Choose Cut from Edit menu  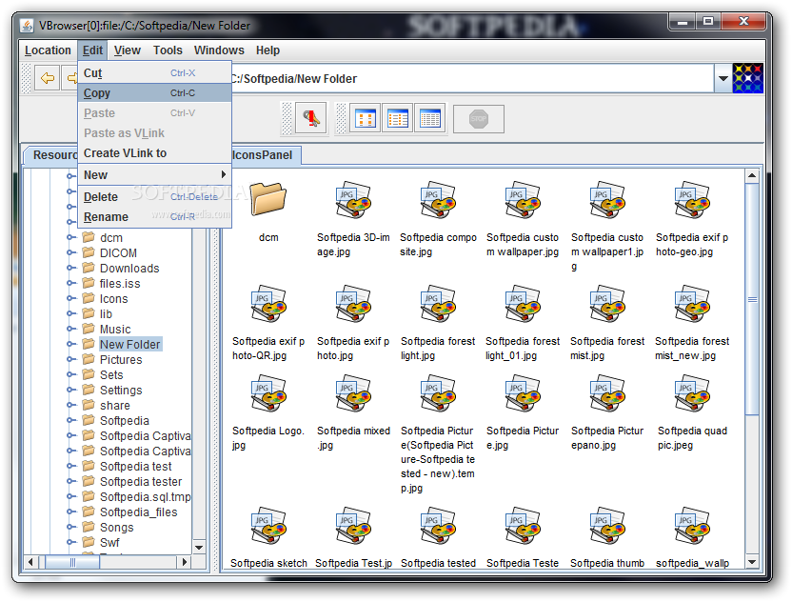point(154,73)
